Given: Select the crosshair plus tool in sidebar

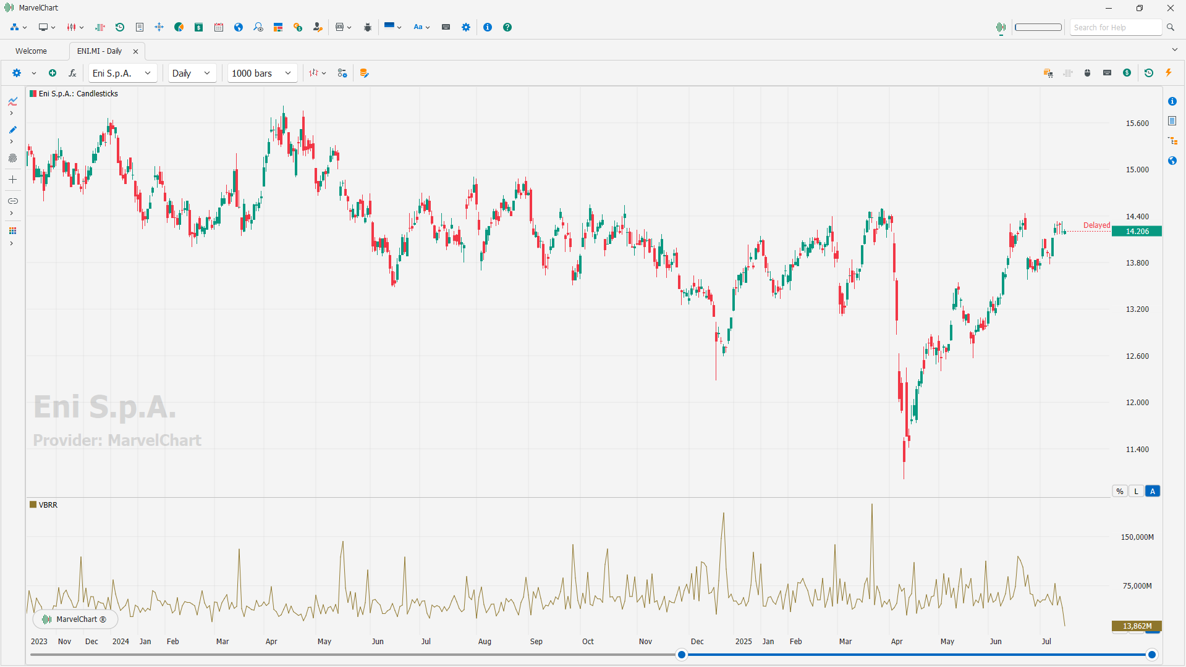Looking at the screenshot, I should click(x=12, y=180).
